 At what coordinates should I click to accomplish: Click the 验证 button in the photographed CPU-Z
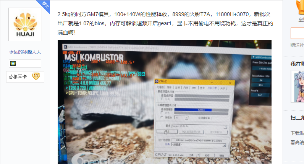pyautogui.click(x=207, y=155)
